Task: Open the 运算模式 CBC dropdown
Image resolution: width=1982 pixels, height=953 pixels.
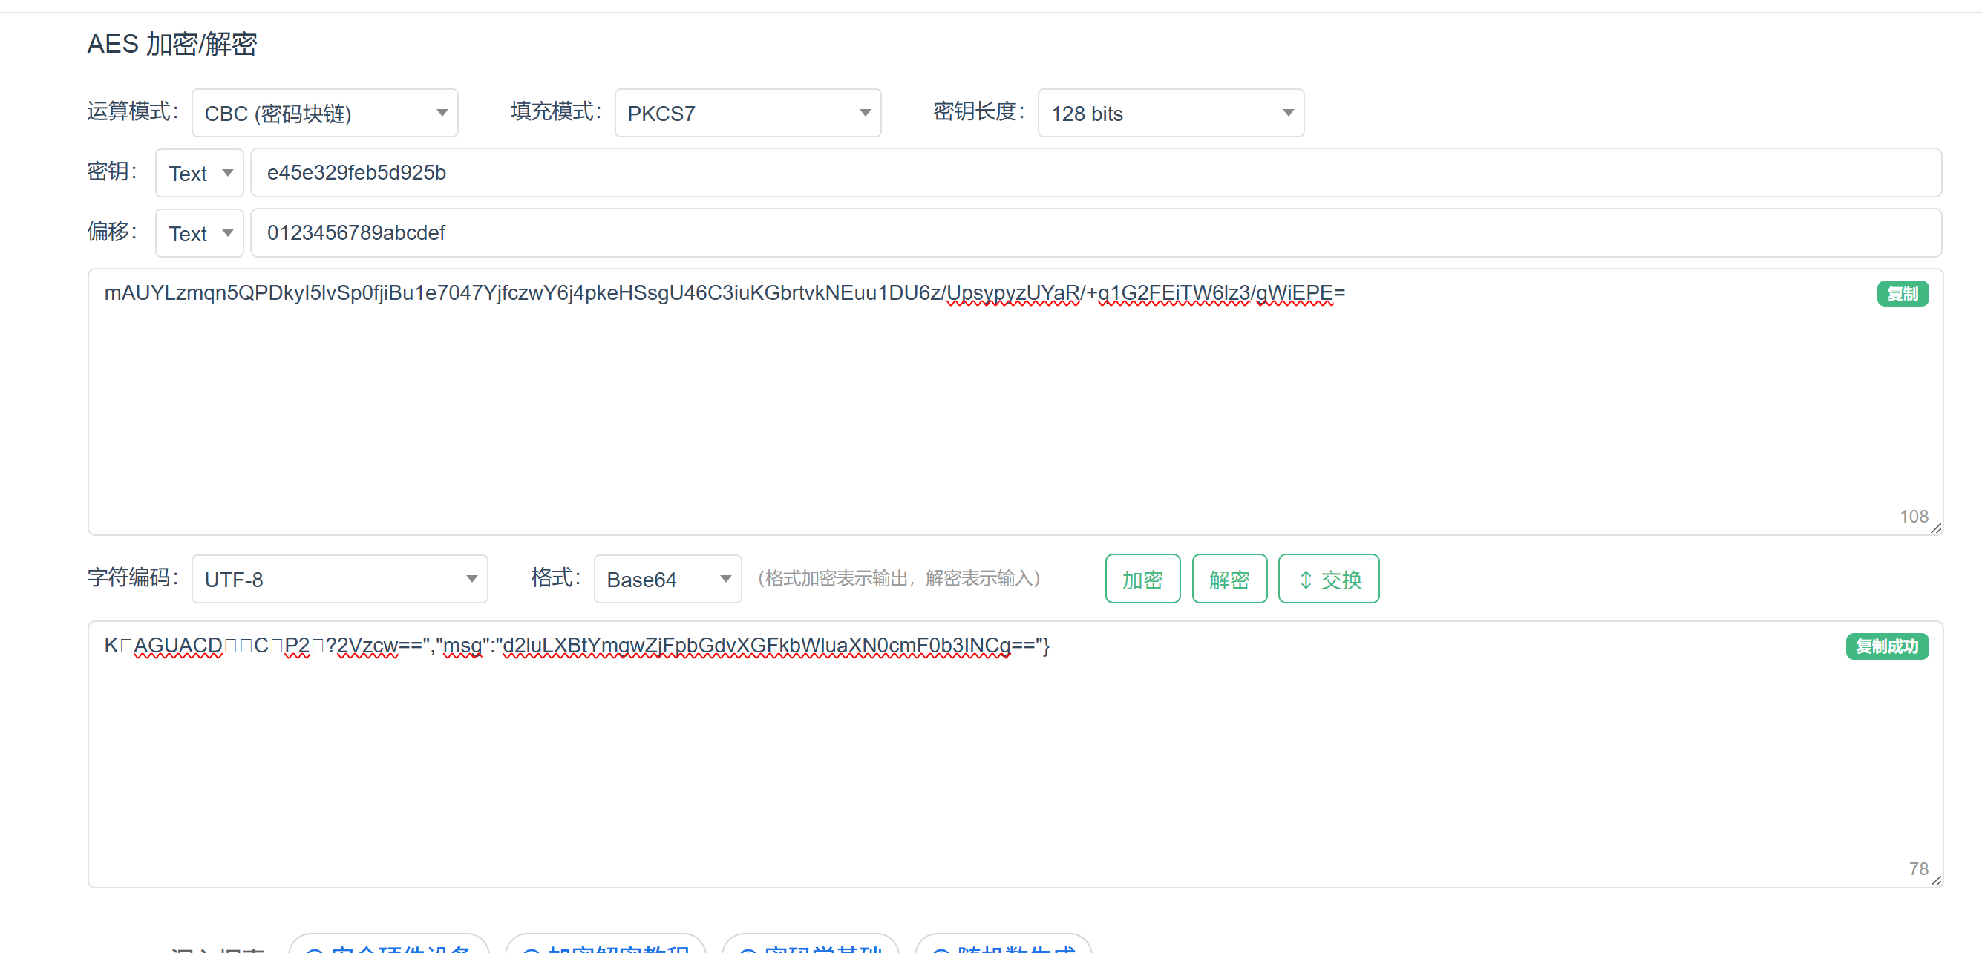Action: 324,113
